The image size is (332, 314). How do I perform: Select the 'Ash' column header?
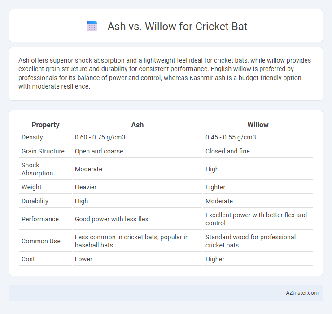click(137, 125)
